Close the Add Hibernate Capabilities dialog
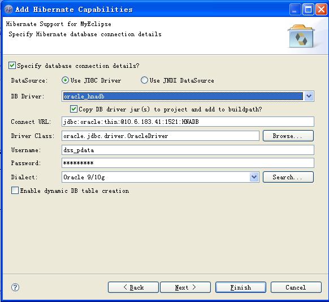This screenshot has width=329, height=302. (x=321, y=10)
